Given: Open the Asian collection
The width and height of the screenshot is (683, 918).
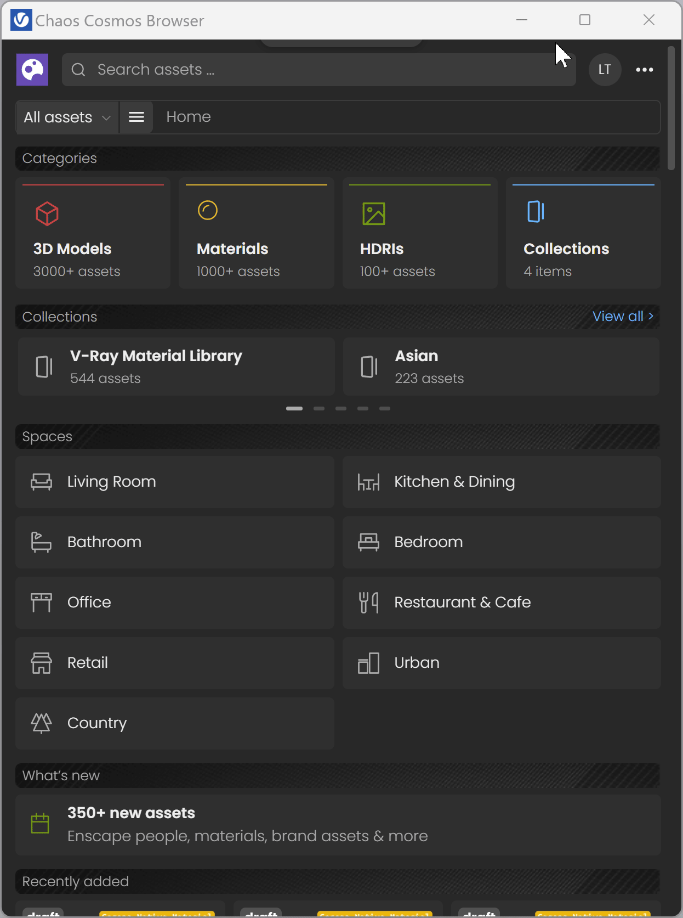Looking at the screenshot, I should click(x=501, y=367).
